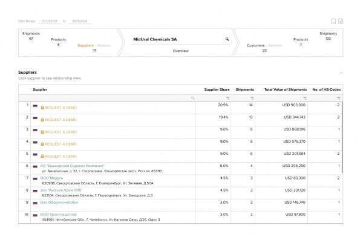Click the Russian flag in row 9
The height and width of the screenshot is (234, 363).
click(35, 203)
